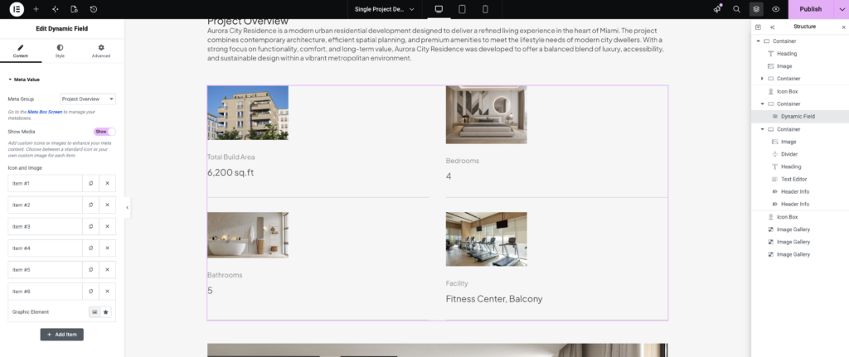
Task: Remove Item #5 from the list
Action: [107, 270]
